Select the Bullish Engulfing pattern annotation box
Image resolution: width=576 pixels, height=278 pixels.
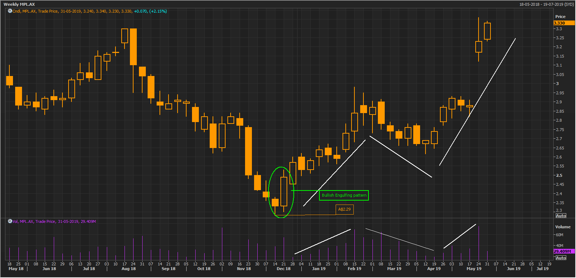(x=344, y=195)
